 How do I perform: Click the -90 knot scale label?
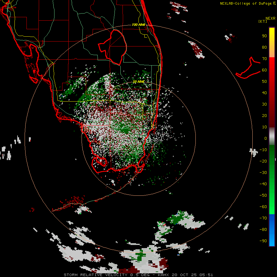coord(263,241)
